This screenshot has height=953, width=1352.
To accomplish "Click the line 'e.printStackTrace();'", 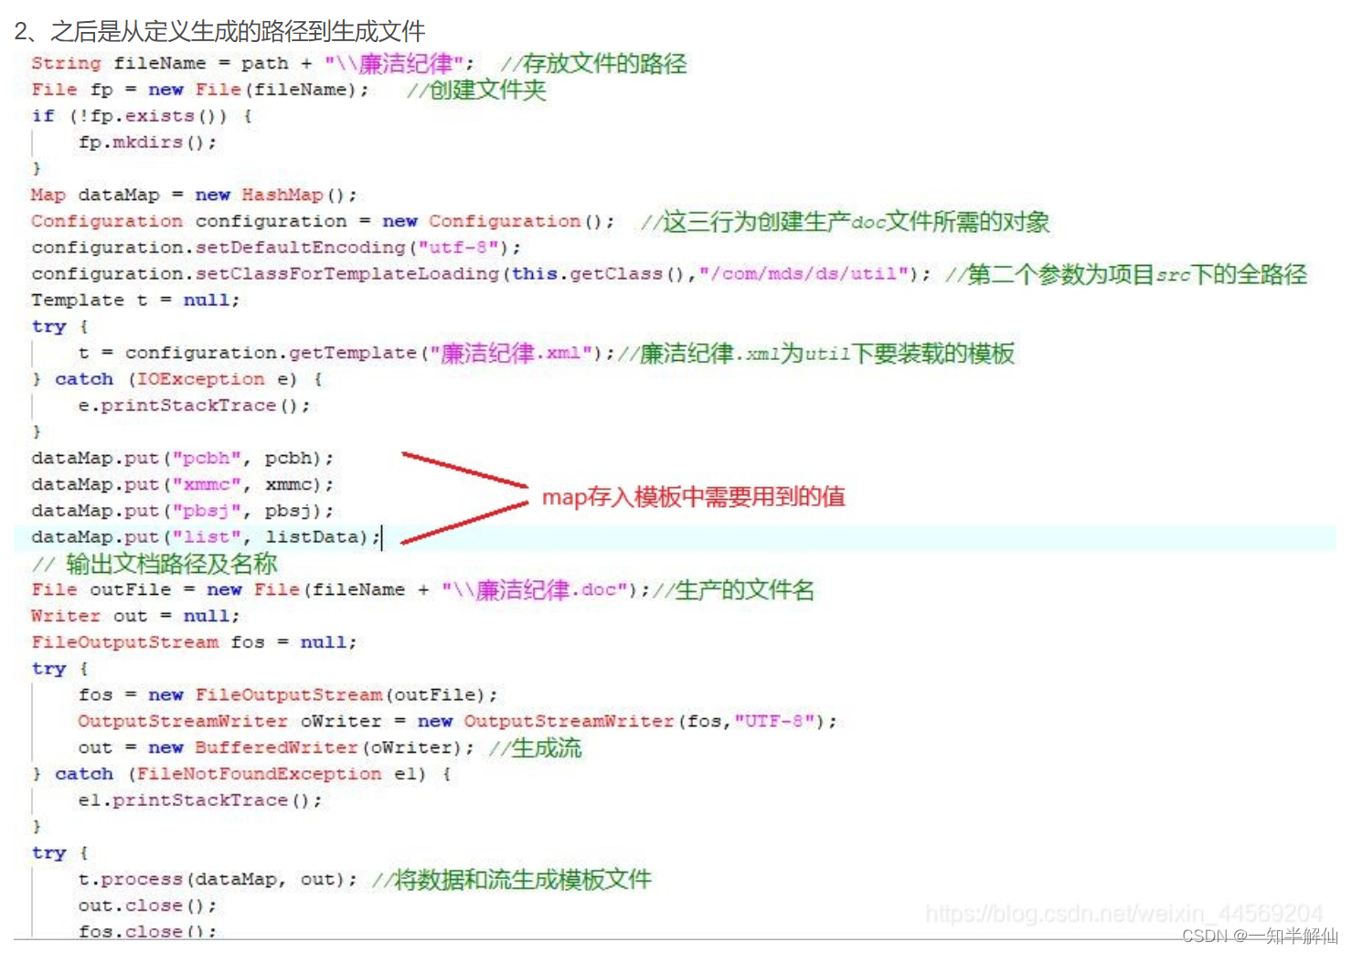I will click(x=194, y=406).
